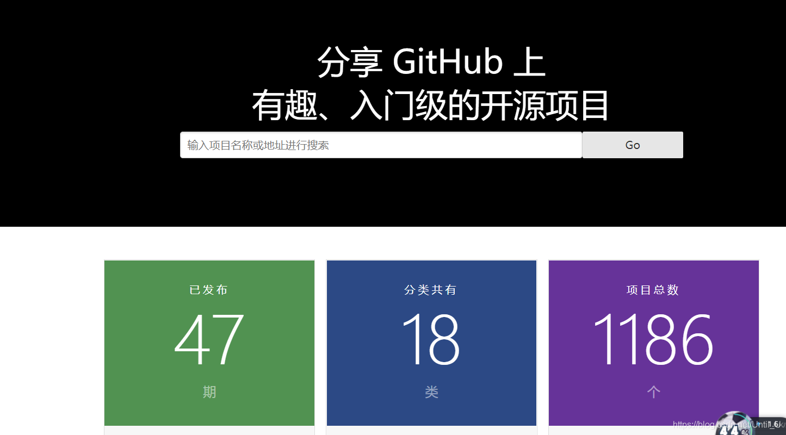Viewport: 786px width, 435px height.
Task: Click the 个 unit text
Action: (x=653, y=392)
